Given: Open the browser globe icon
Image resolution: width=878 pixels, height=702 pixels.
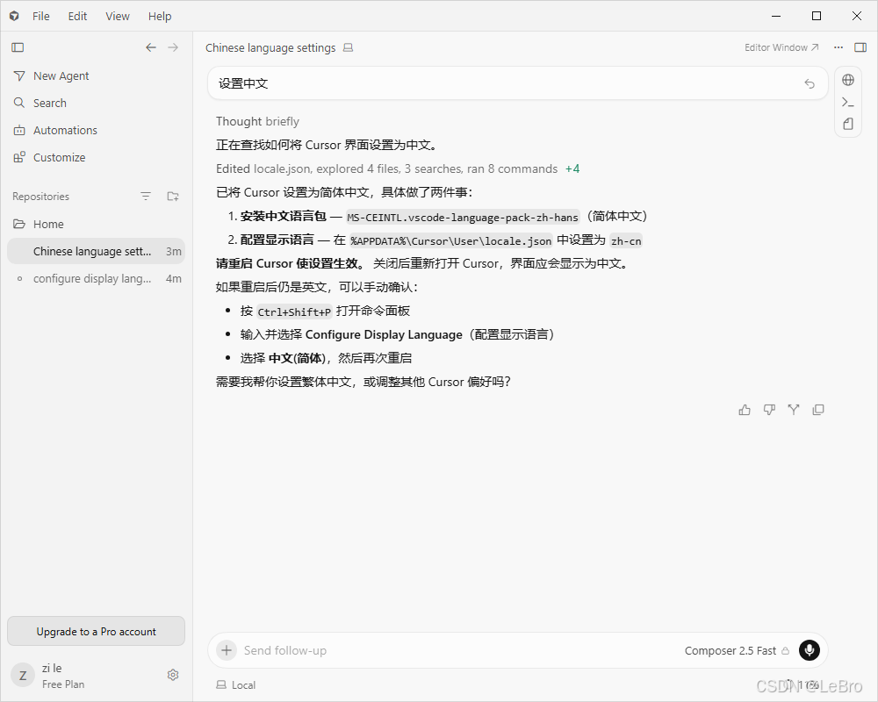Looking at the screenshot, I should [848, 80].
